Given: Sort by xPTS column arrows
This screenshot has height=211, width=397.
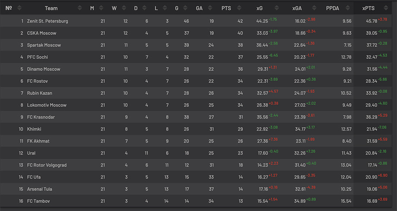Looking at the screenshot, I should tap(386, 8).
